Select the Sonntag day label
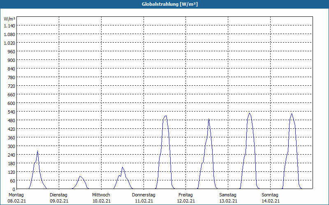Viewport: 329px width, 205px height. [x=270, y=195]
